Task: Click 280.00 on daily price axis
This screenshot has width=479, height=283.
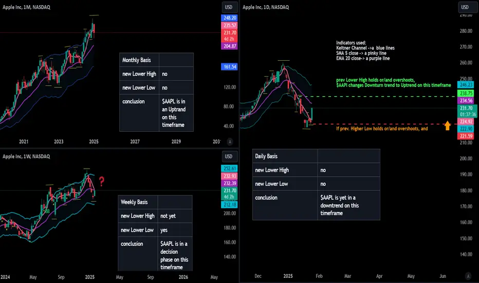Action: [x=466, y=31]
